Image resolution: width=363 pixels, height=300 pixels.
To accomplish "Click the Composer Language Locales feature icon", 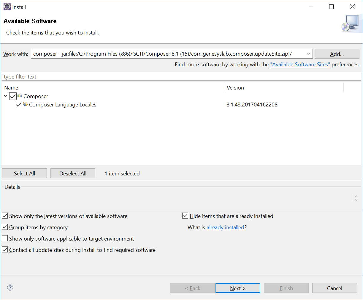I will coord(25,104).
